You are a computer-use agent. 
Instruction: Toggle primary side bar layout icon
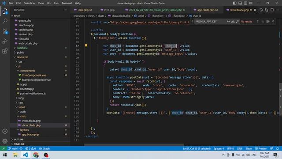[x=235, y=3]
